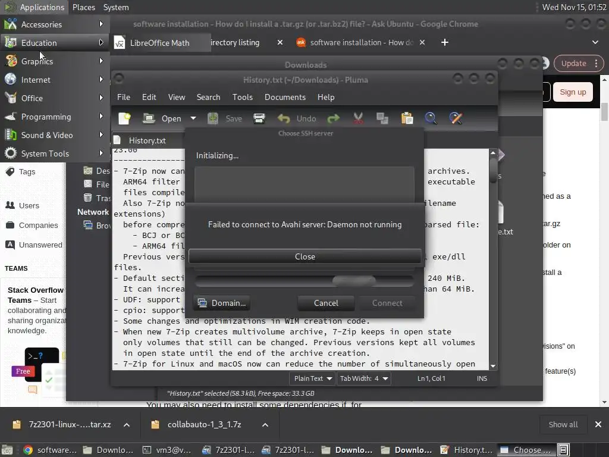Screen dimensions: 609x457
Task: Click the Cut scissors icon
Action: (x=358, y=118)
